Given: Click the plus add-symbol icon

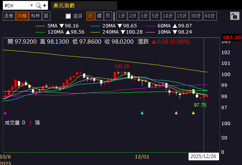Looking at the screenshot, I should click(45, 5).
